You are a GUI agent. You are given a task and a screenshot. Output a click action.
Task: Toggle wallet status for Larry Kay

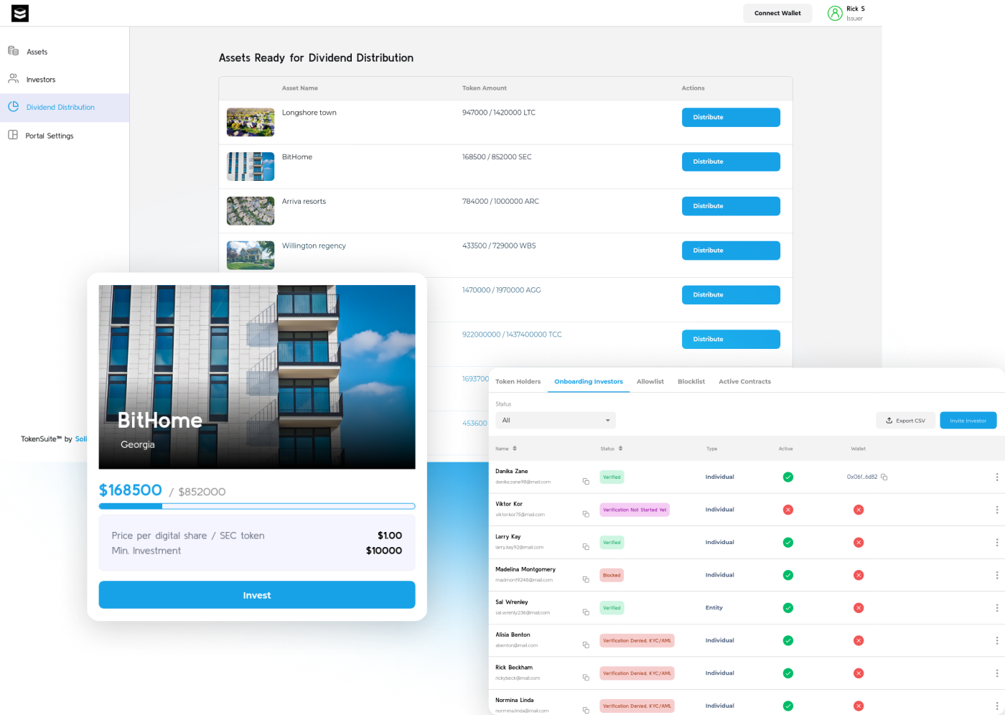pos(858,543)
